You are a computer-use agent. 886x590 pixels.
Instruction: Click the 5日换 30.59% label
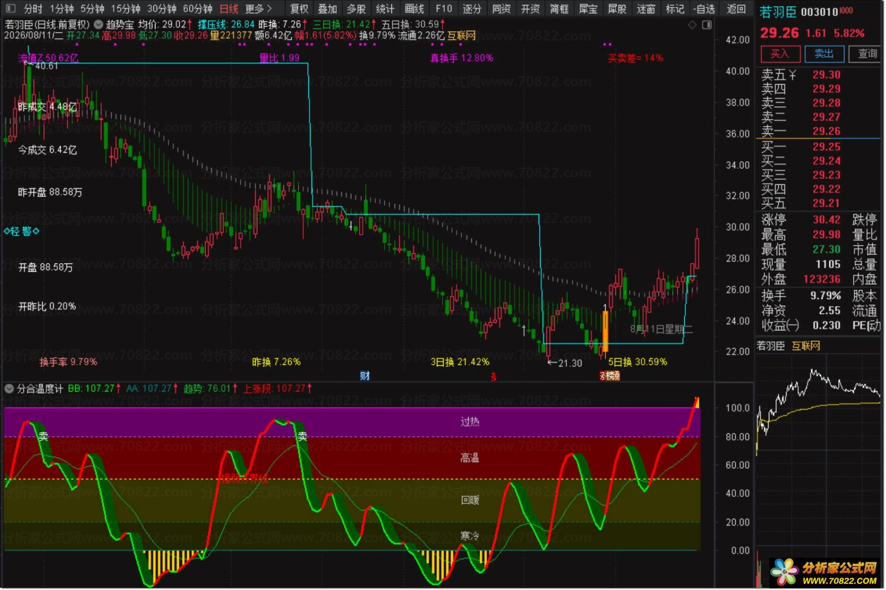(x=638, y=362)
